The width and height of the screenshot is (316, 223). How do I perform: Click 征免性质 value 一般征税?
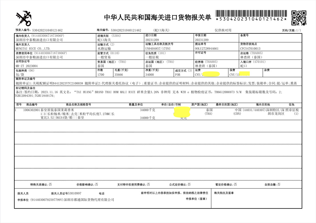pos(152,57)
